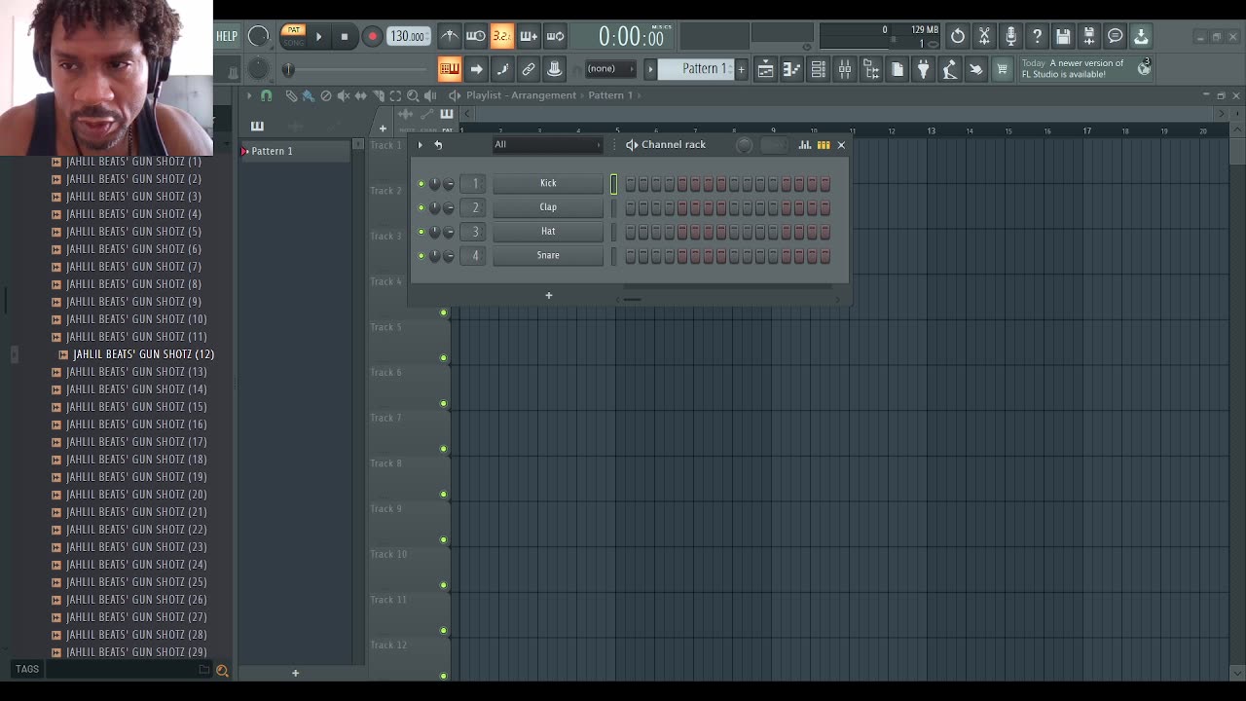This screenshot has height=701, width=1246.
Task: Mute the Hat channel green LED
Action: (x=421, y=232)
